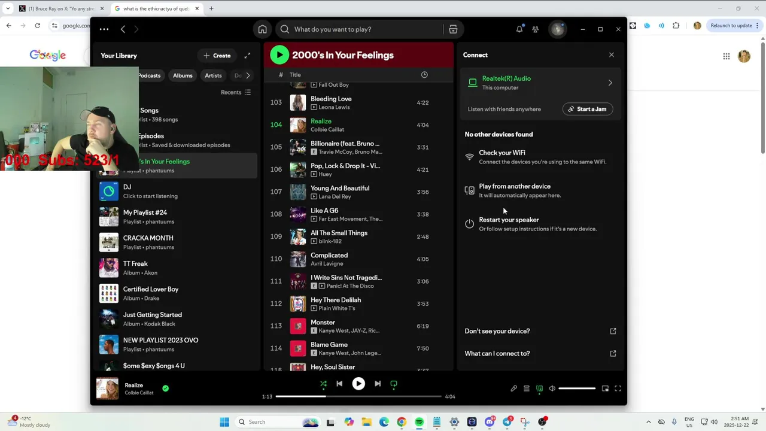The image size is (766, 431).
Task: Open File Explorer from the taskbar
Action: click(x=366, y=422)
